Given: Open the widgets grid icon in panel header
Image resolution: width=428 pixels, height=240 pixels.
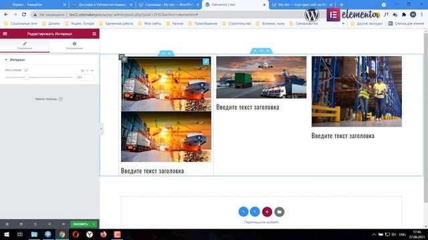Looking at the screenshot, I should pyautogui.click(x=94, y=34).
